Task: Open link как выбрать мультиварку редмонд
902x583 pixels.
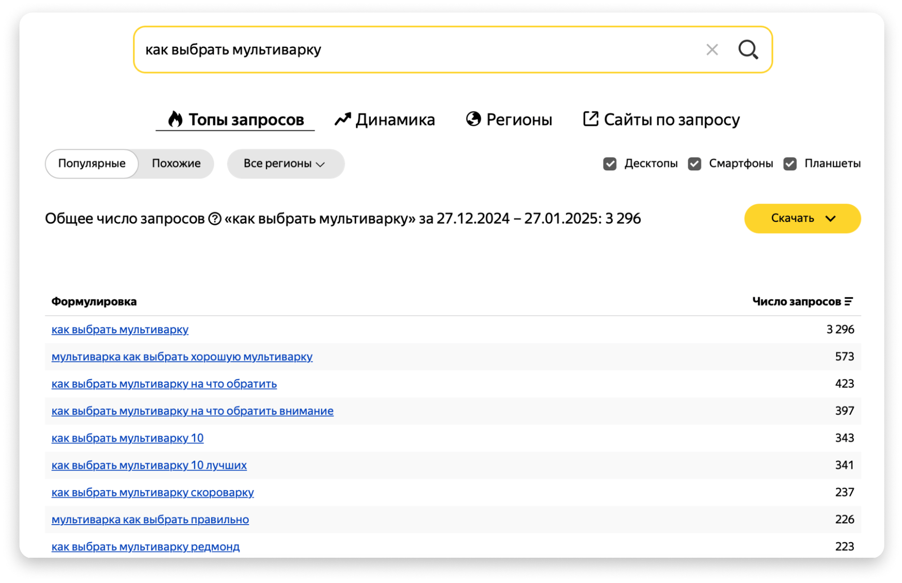Action: click(145, 547)
